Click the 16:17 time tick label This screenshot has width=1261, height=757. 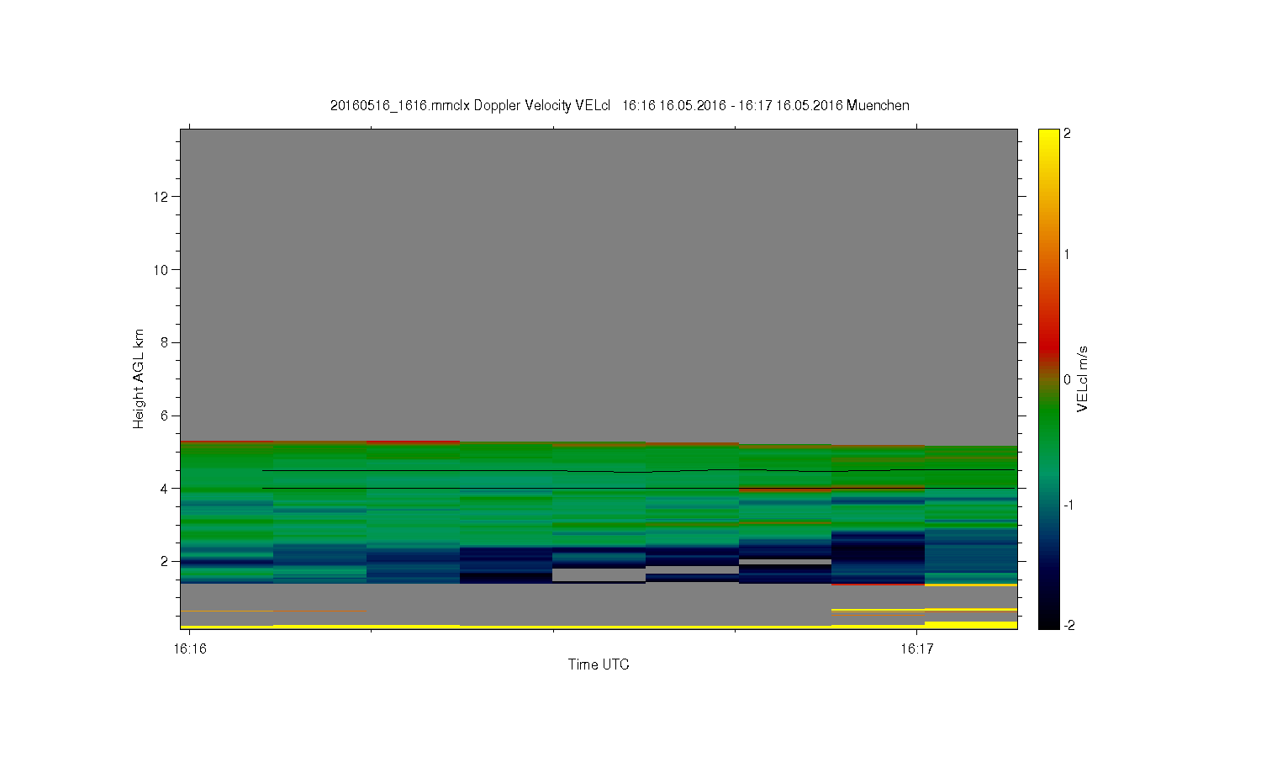click(916, 648)
